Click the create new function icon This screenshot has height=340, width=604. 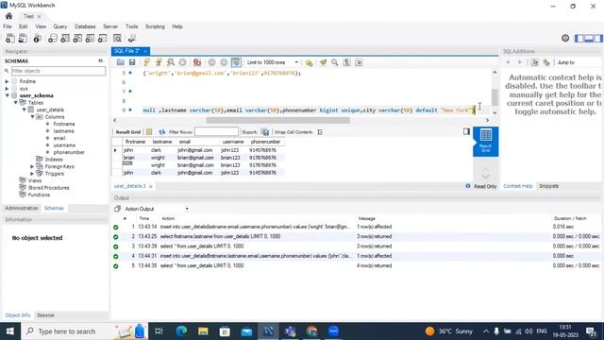[x=103, y=38]
